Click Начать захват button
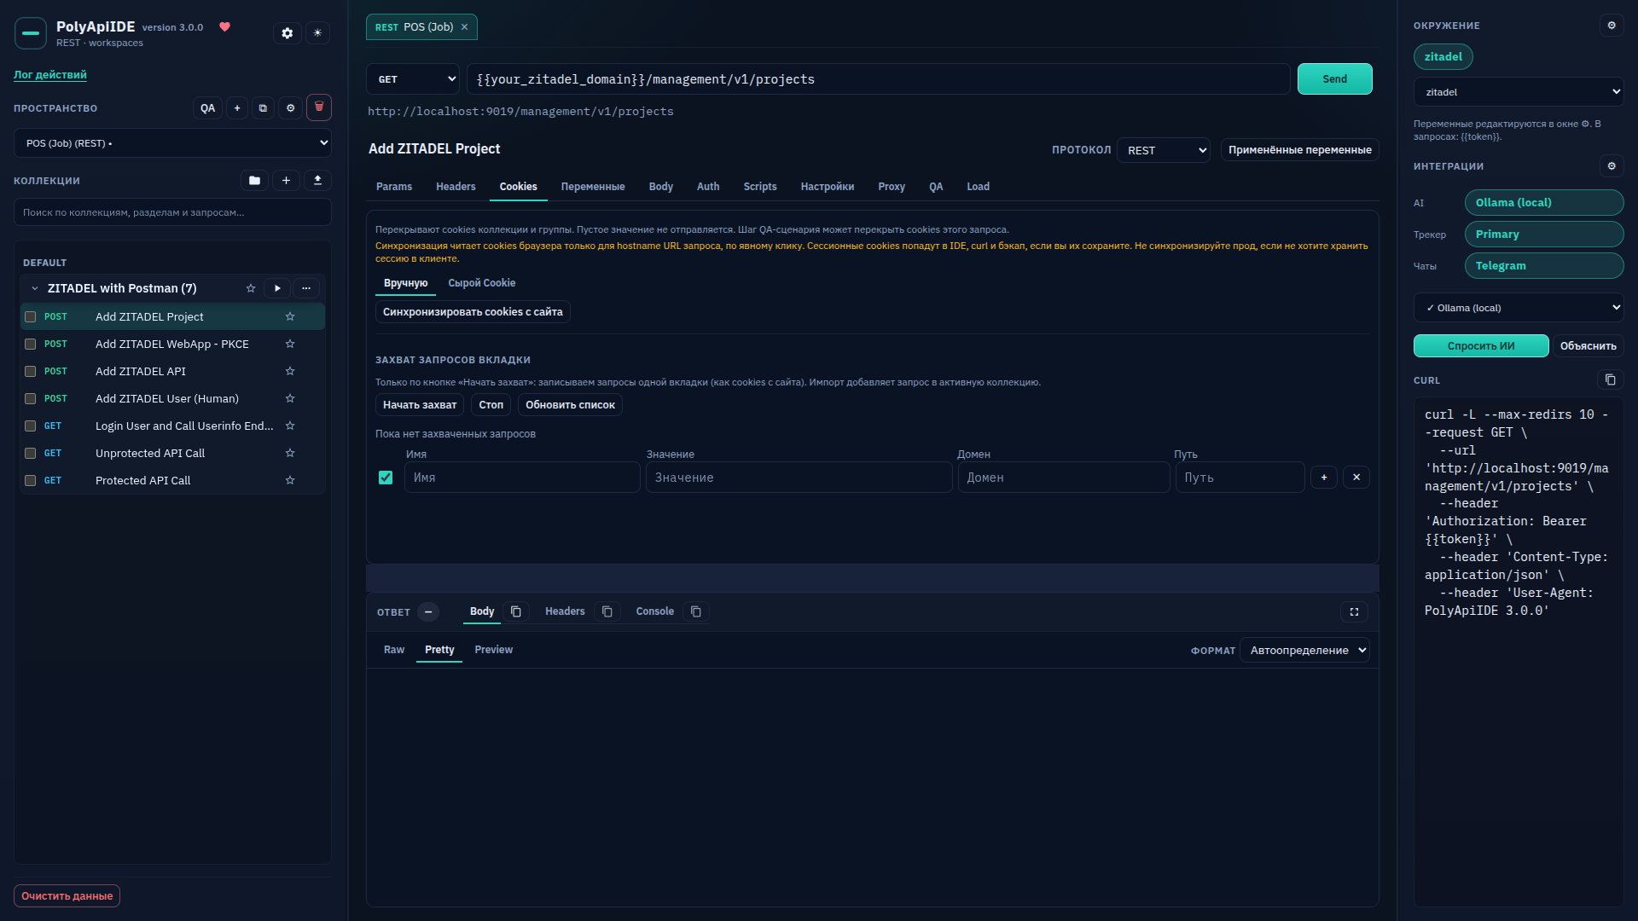Image resolution: width=1638 pixels, height=921 pixels. point(420,405)
